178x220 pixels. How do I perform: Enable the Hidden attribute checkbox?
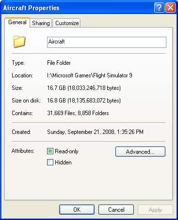click(50, 162)
